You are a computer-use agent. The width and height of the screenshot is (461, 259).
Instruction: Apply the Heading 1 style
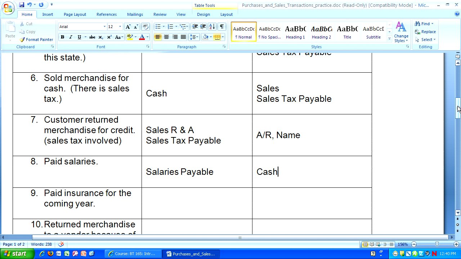295,32
